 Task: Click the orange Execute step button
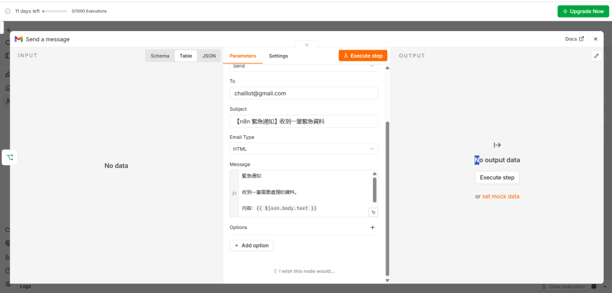363,56
